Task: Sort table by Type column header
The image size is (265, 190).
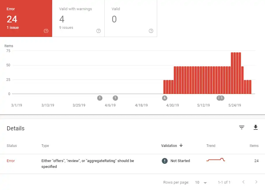Action: click(x=45, y=145)
